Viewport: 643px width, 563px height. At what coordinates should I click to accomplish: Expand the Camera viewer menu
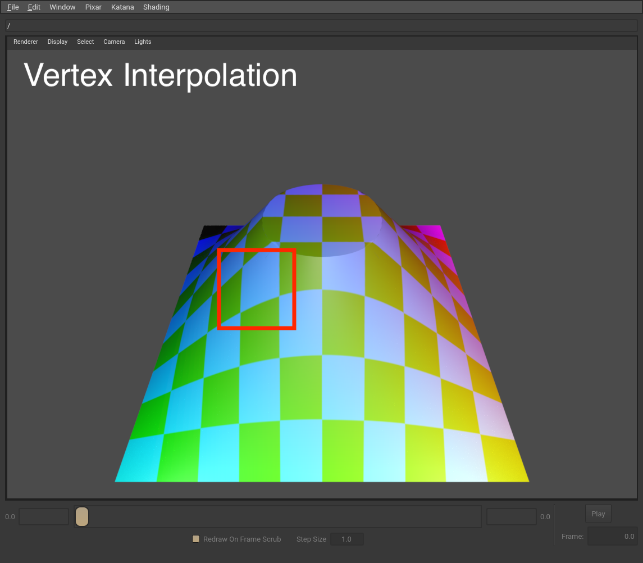click(114, 42)
